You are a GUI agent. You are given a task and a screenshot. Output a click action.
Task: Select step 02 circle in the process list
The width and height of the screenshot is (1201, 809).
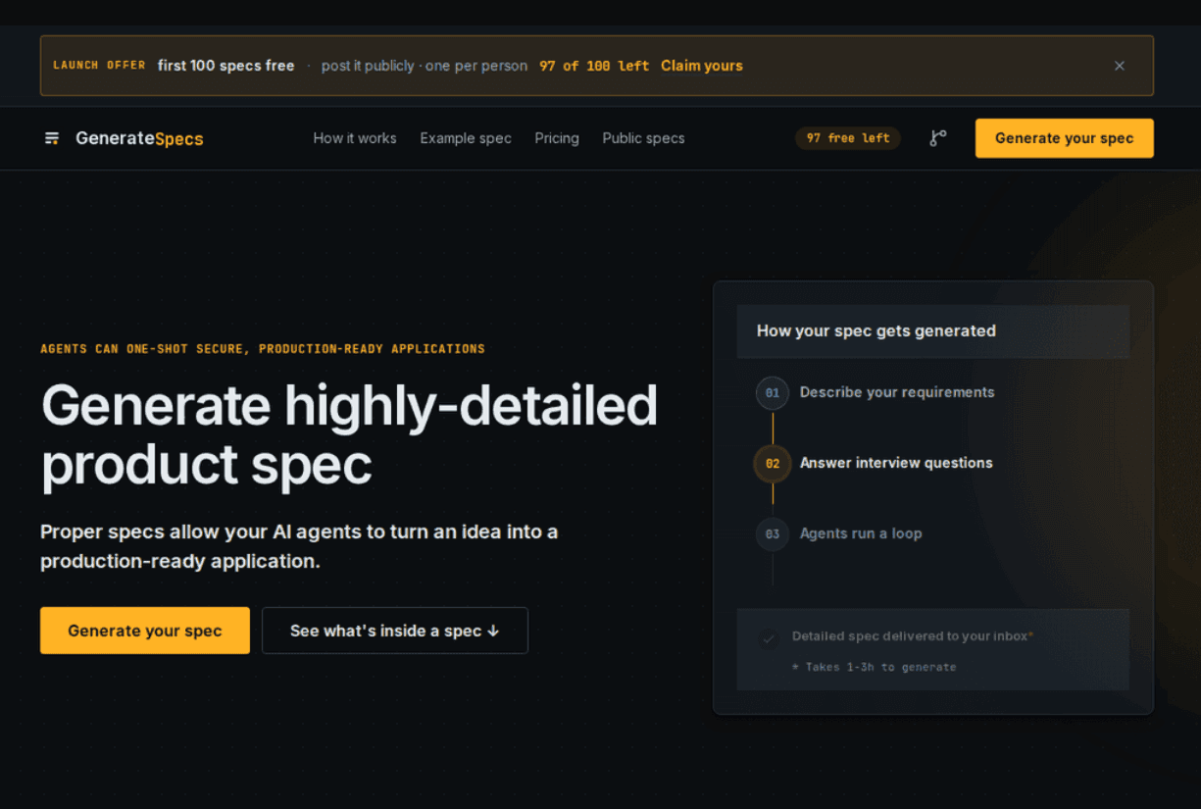click(x=773, y=464)
